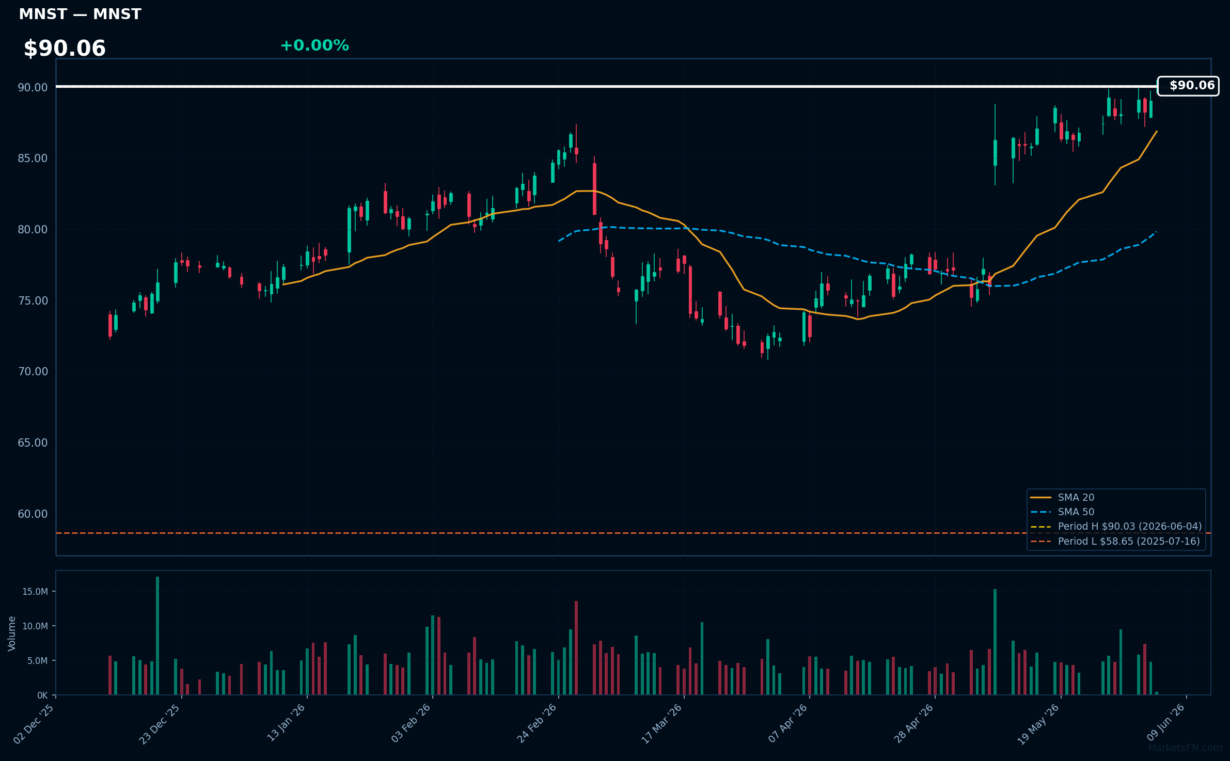Viewport: 1230px width, 761px height.
Task: Click the 13 Jan '26 date label
Action: coord(287,724)
